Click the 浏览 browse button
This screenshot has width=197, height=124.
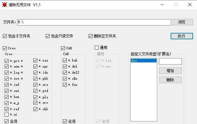pyautogui.click(x=182, y=22)
